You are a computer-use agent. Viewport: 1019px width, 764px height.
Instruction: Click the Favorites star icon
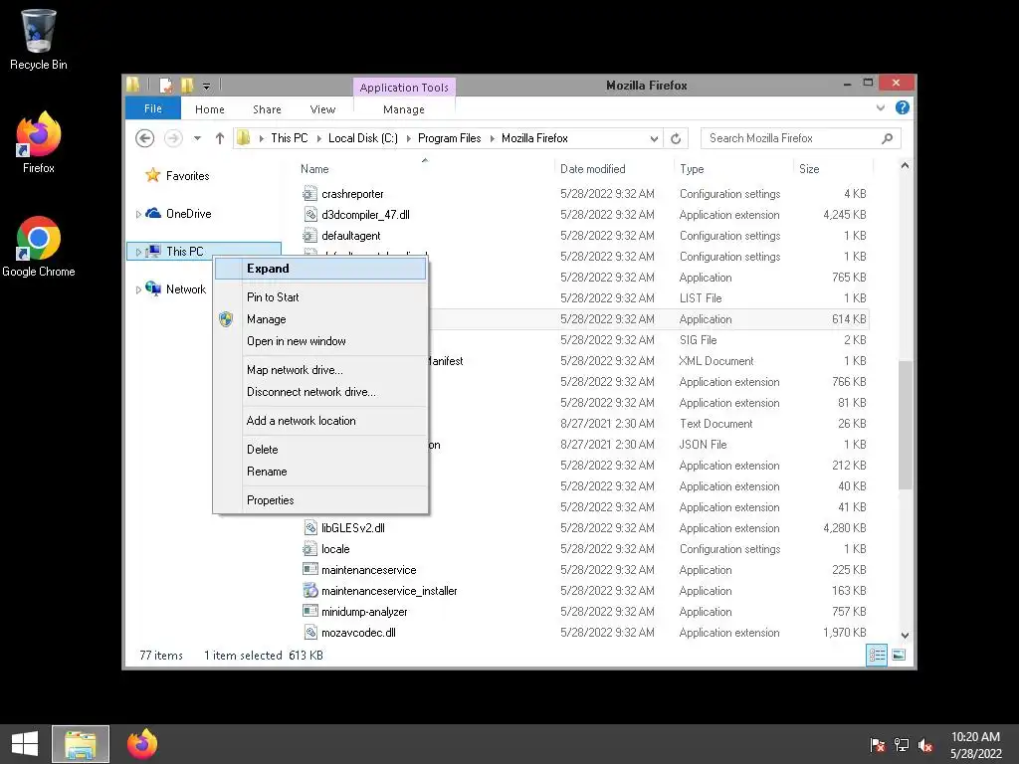152,175
